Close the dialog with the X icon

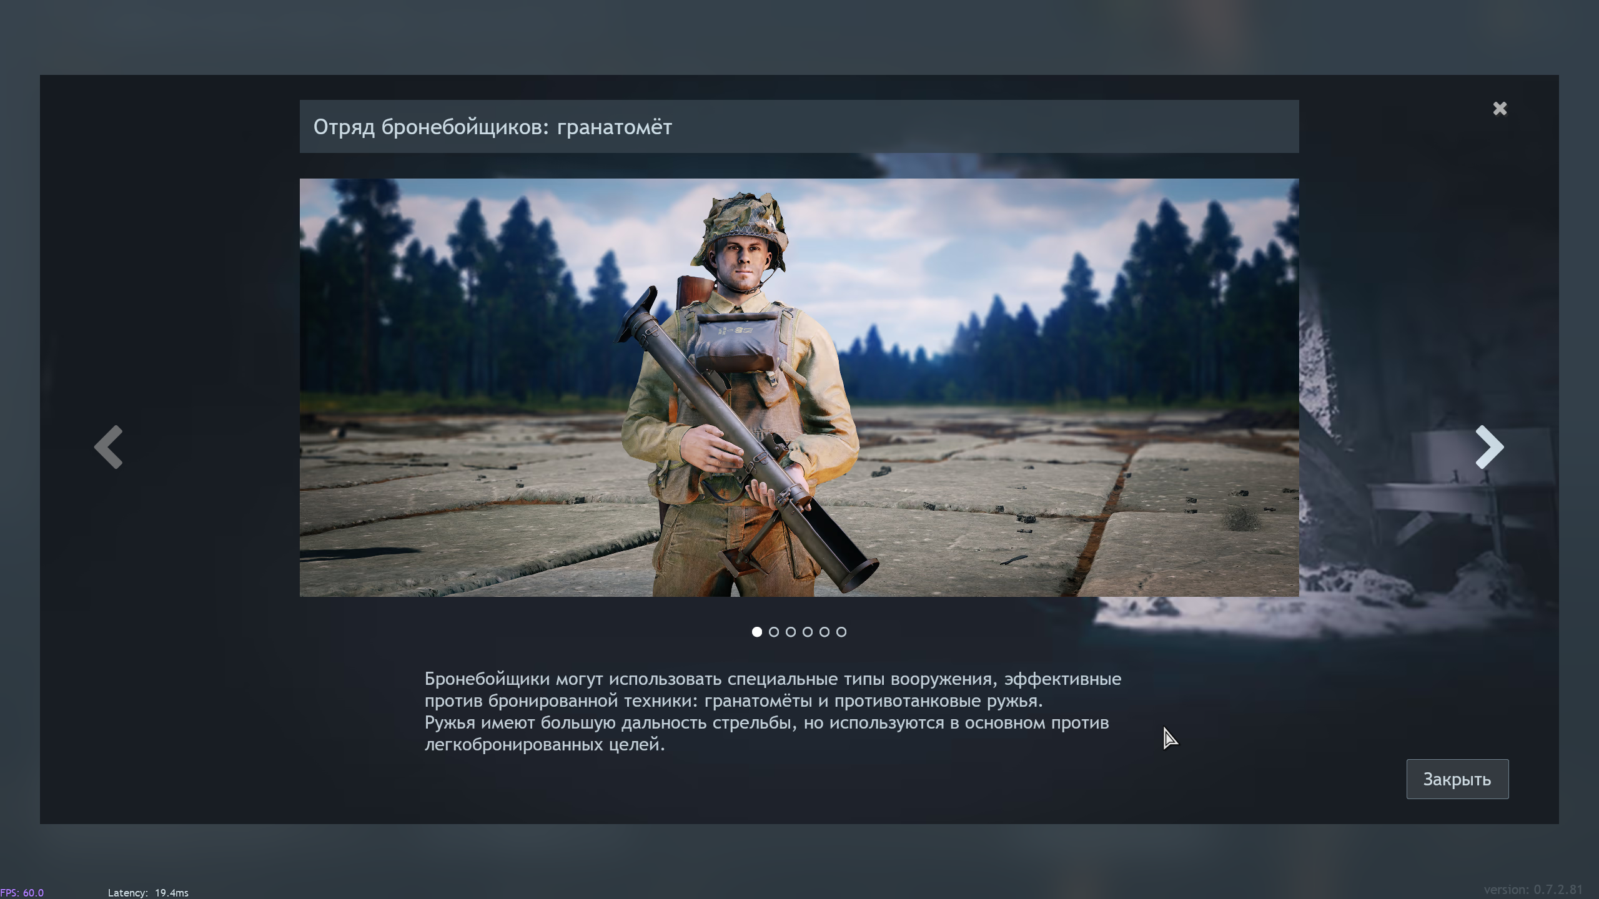coord(1500,109)
